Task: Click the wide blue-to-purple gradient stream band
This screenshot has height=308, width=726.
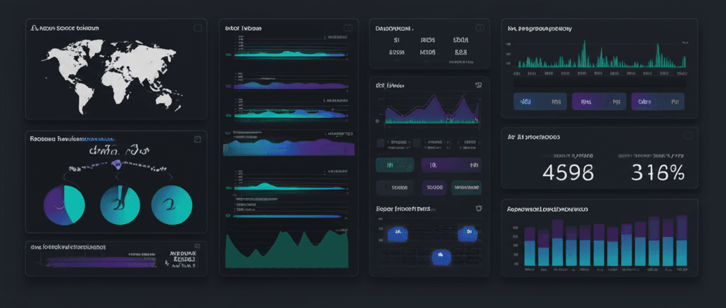Action: (288, 146)
